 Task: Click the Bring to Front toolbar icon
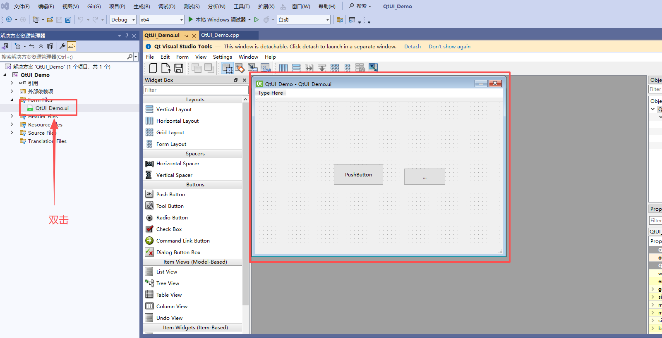pos(209,68)
